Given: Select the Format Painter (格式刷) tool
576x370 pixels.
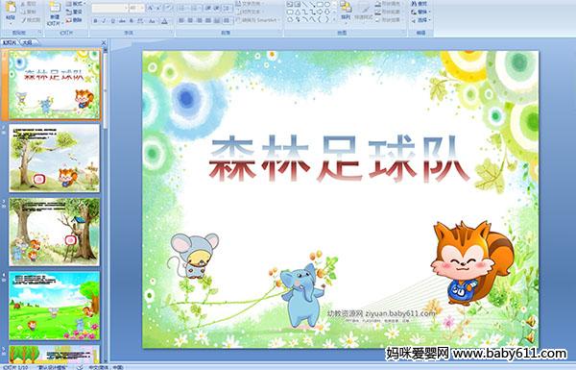Looking at the screenshot, I should tap(32, 20).
